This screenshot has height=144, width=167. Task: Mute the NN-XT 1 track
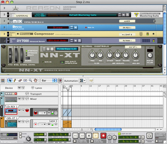[x=19, y=122]
